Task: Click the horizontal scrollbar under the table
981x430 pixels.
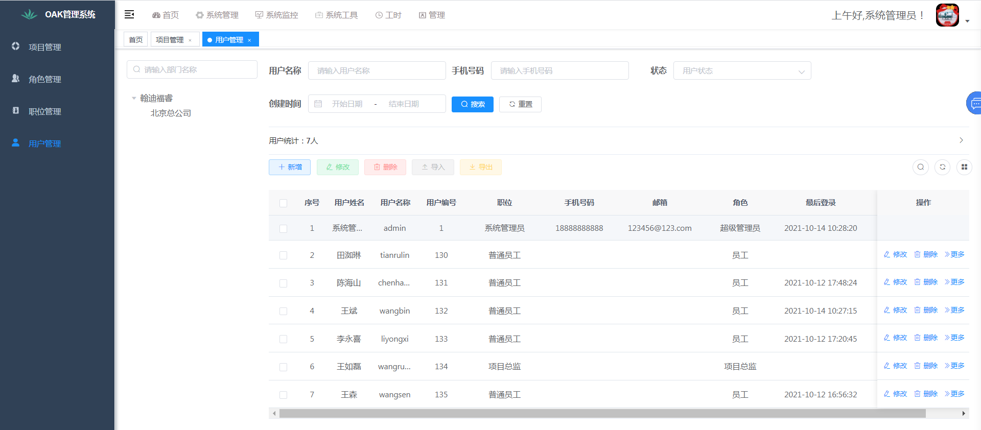Action: [602, 414]
